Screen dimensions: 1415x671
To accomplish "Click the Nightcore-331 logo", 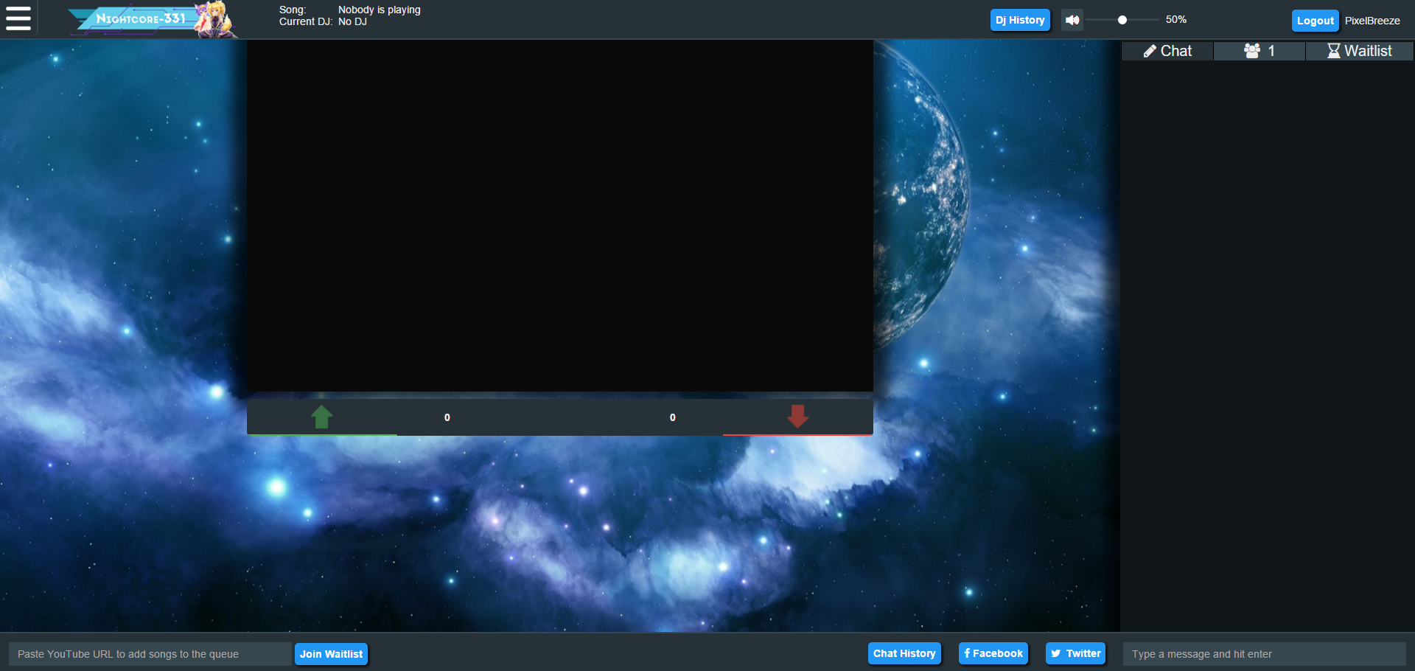I will click(147, 19).
